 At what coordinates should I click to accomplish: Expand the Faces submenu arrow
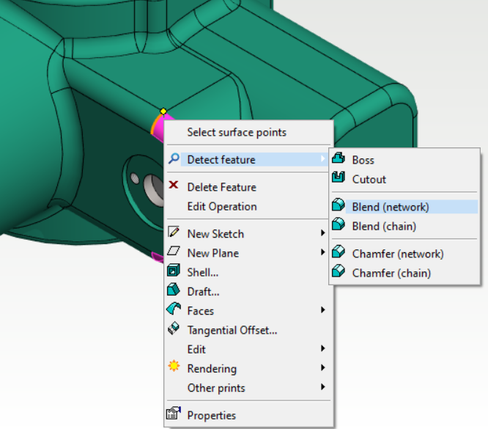point(323,311)
